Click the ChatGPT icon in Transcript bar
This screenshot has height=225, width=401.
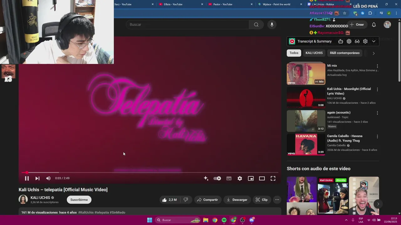349,41
